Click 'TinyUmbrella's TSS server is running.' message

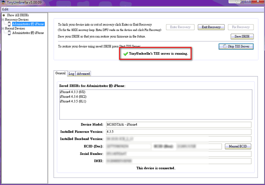click(x=159, y=53)
